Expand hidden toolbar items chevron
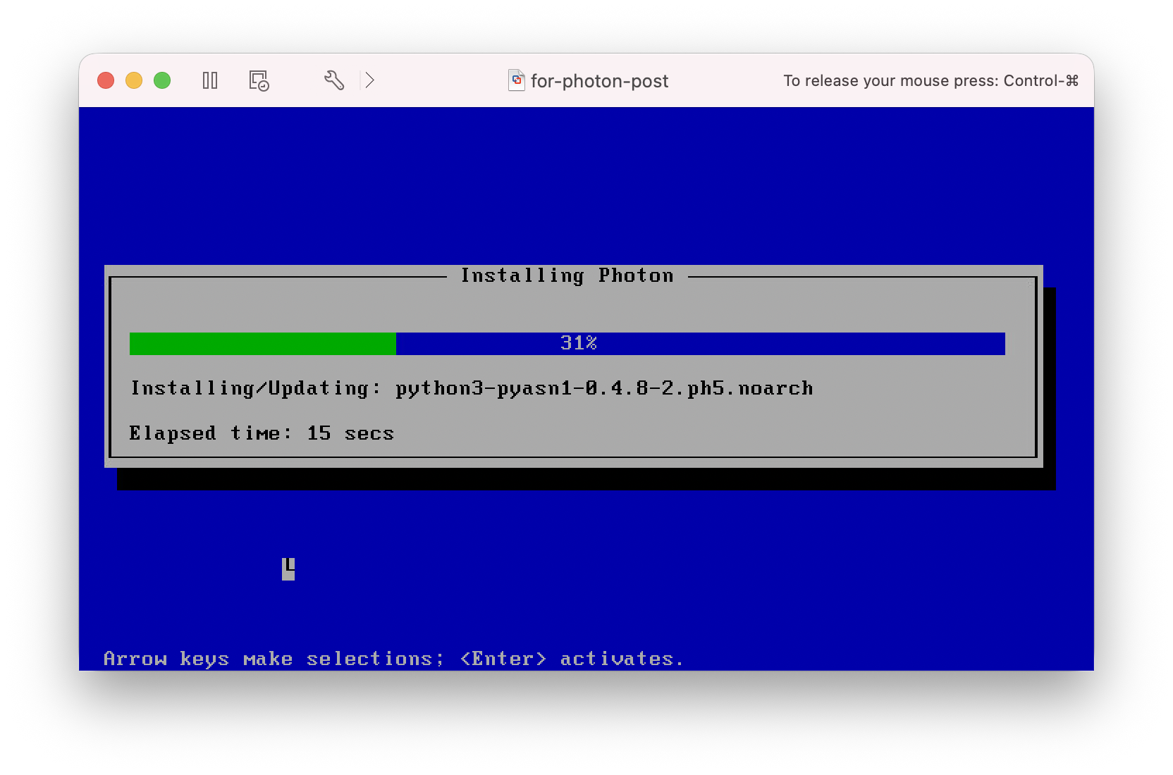The image size is (1173, 775). (x=369, y=80)
